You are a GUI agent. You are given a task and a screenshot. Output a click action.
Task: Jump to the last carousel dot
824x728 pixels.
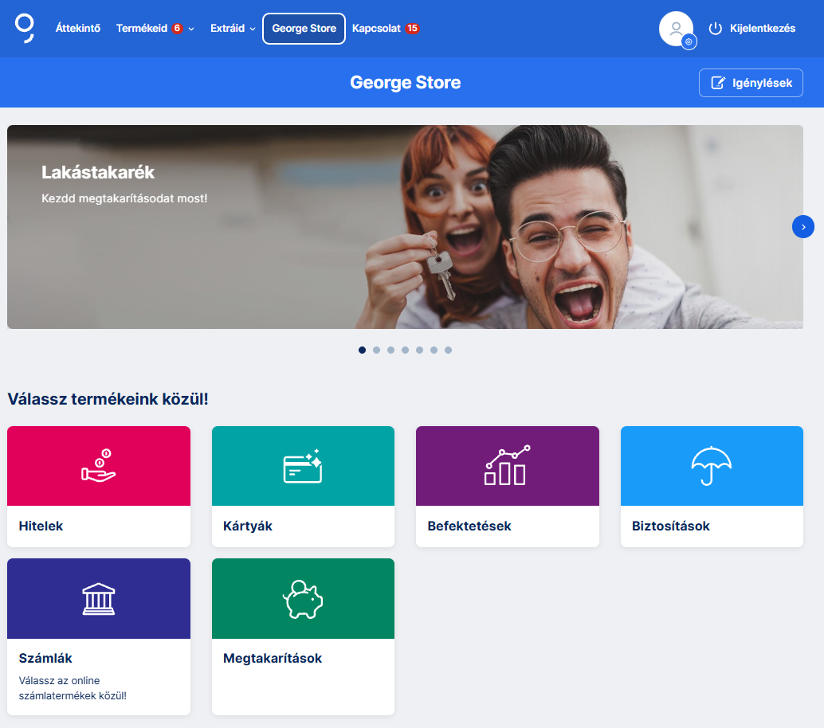(x=449, y=350)
